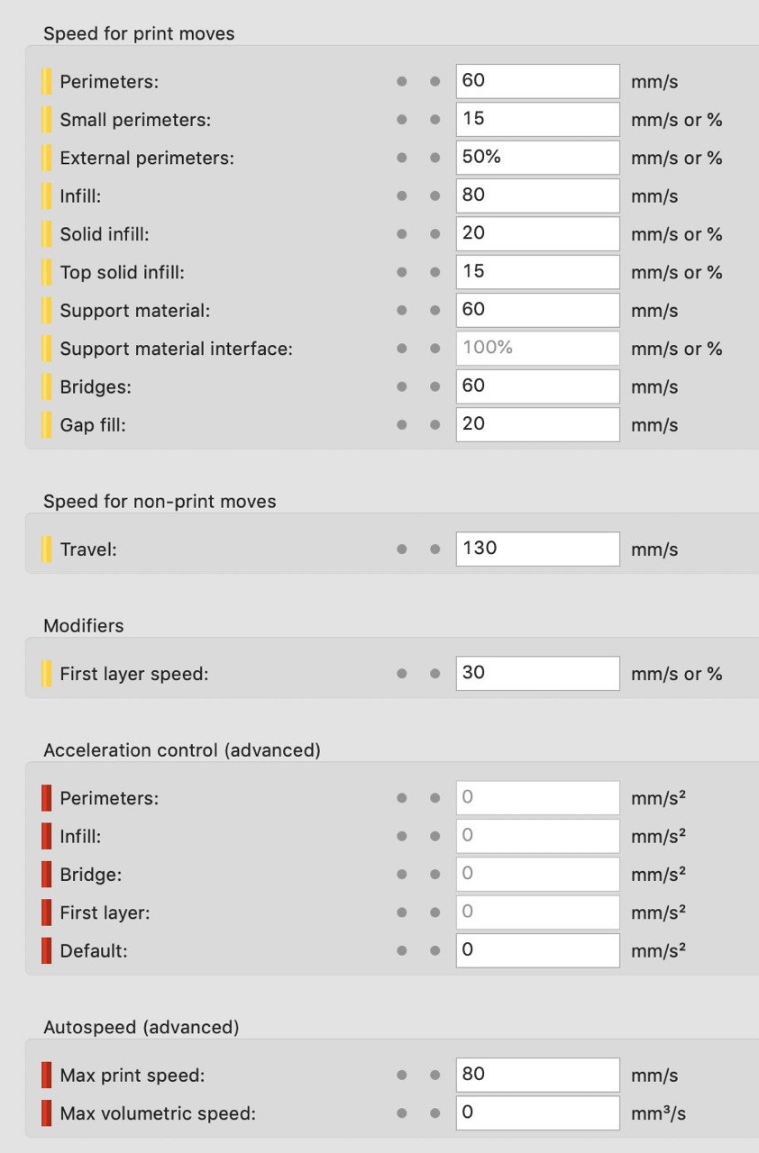The width and height of the screenshot is (759, 1153).
Task: Select the First layer speed input box
Action: click(x=537, y=674)
